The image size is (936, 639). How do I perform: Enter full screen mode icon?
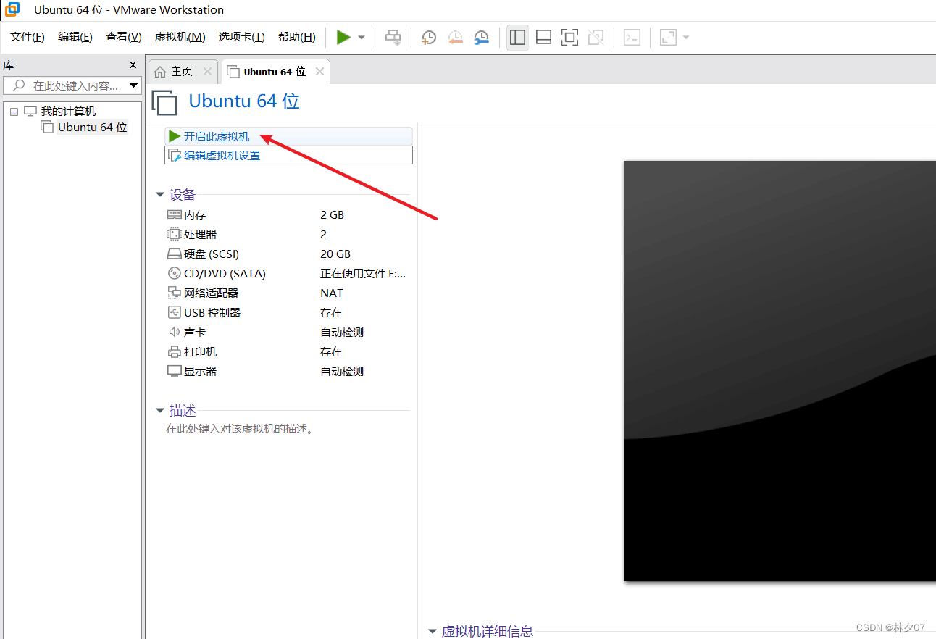pyautogui.click(x=570, y=37)
